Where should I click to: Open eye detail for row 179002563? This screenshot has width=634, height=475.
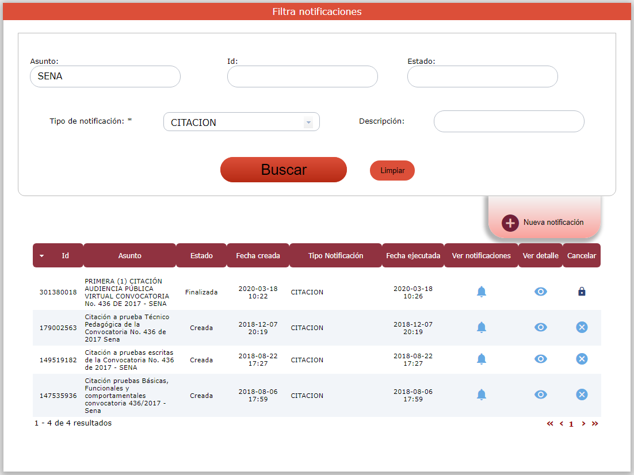[x=540, y=327]
